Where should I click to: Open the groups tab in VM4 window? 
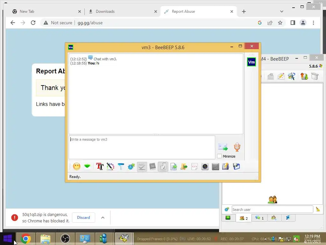273,218
